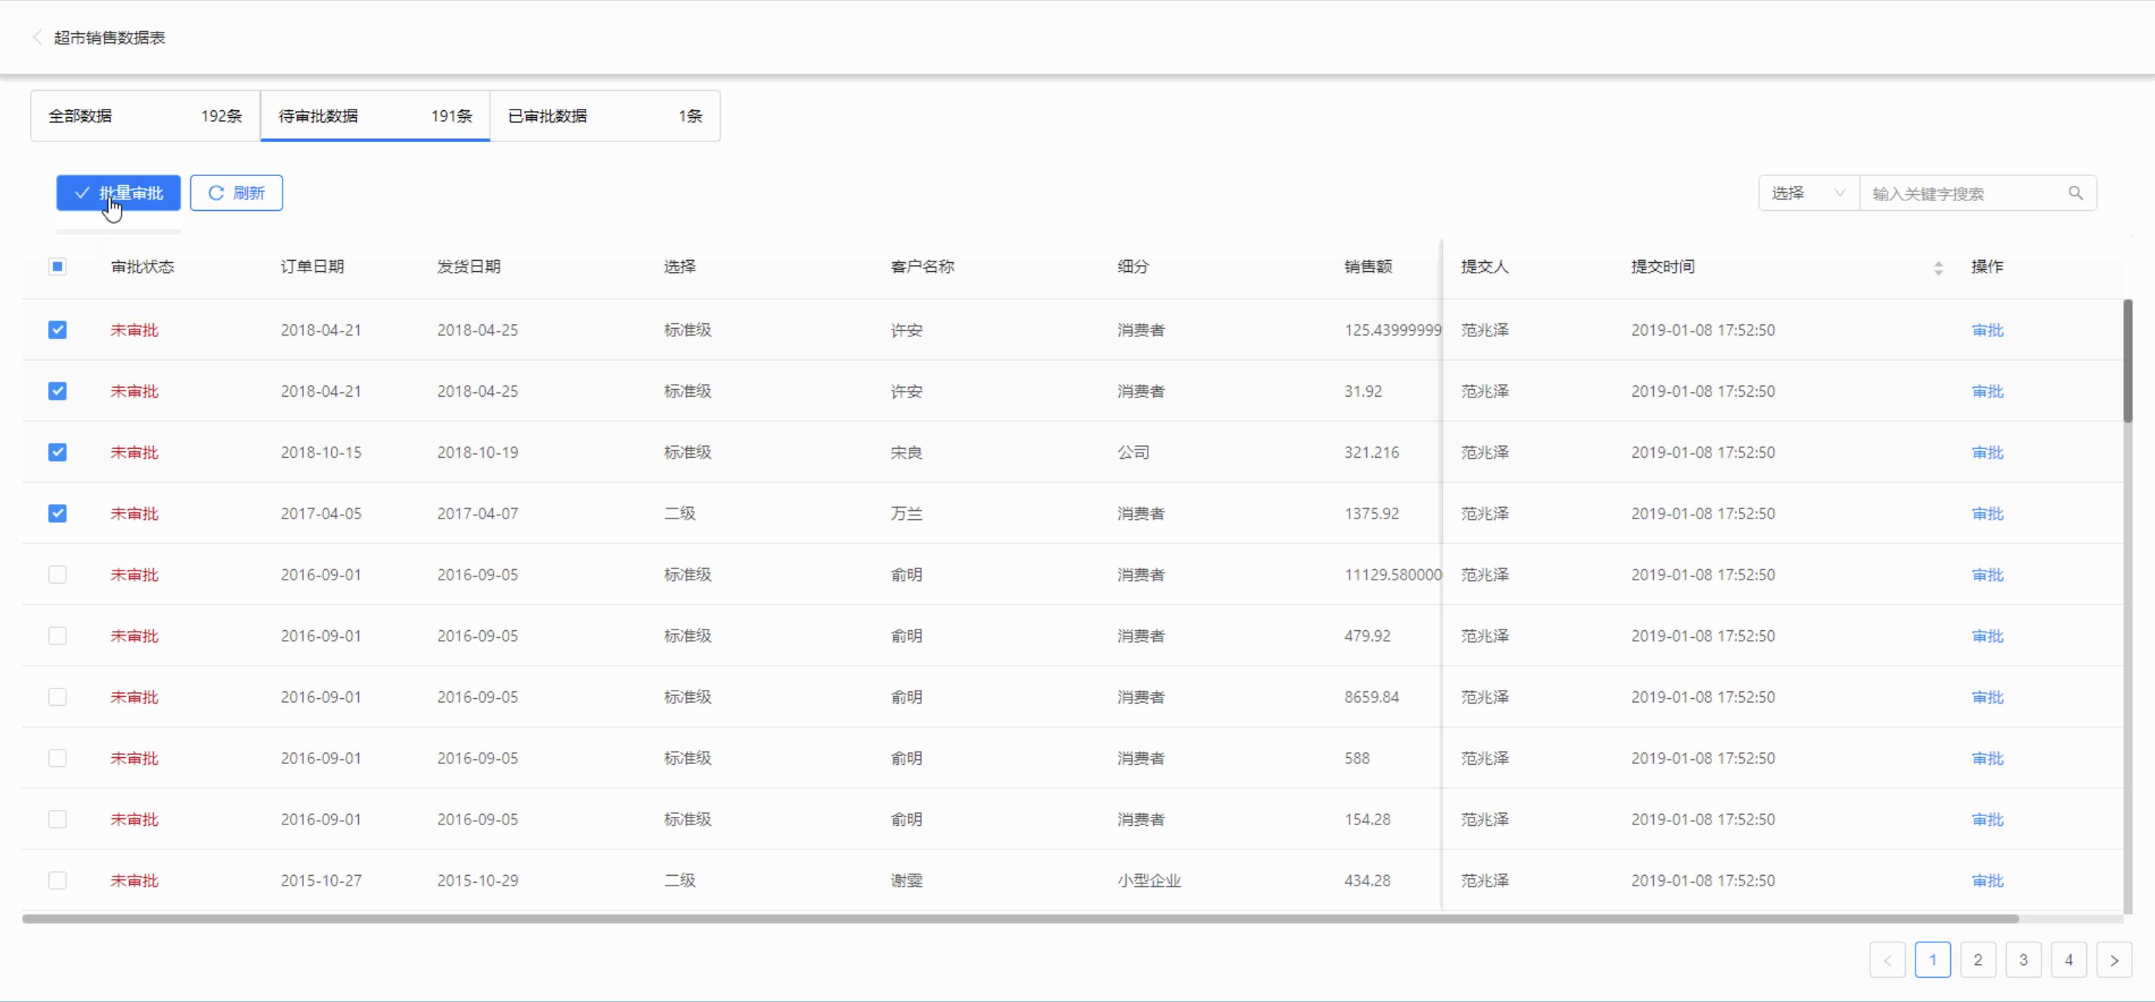Uncheck the 宋良 row checkbox
Screen dimensions: 2155x1002
pyautogui.click(x=57, y=453)
